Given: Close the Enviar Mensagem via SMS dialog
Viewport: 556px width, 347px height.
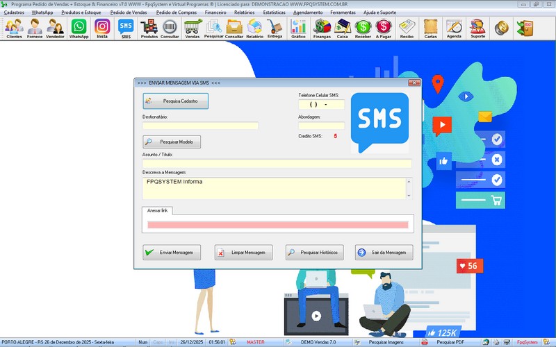Looking at the screenshot, I should click(414, 83).
